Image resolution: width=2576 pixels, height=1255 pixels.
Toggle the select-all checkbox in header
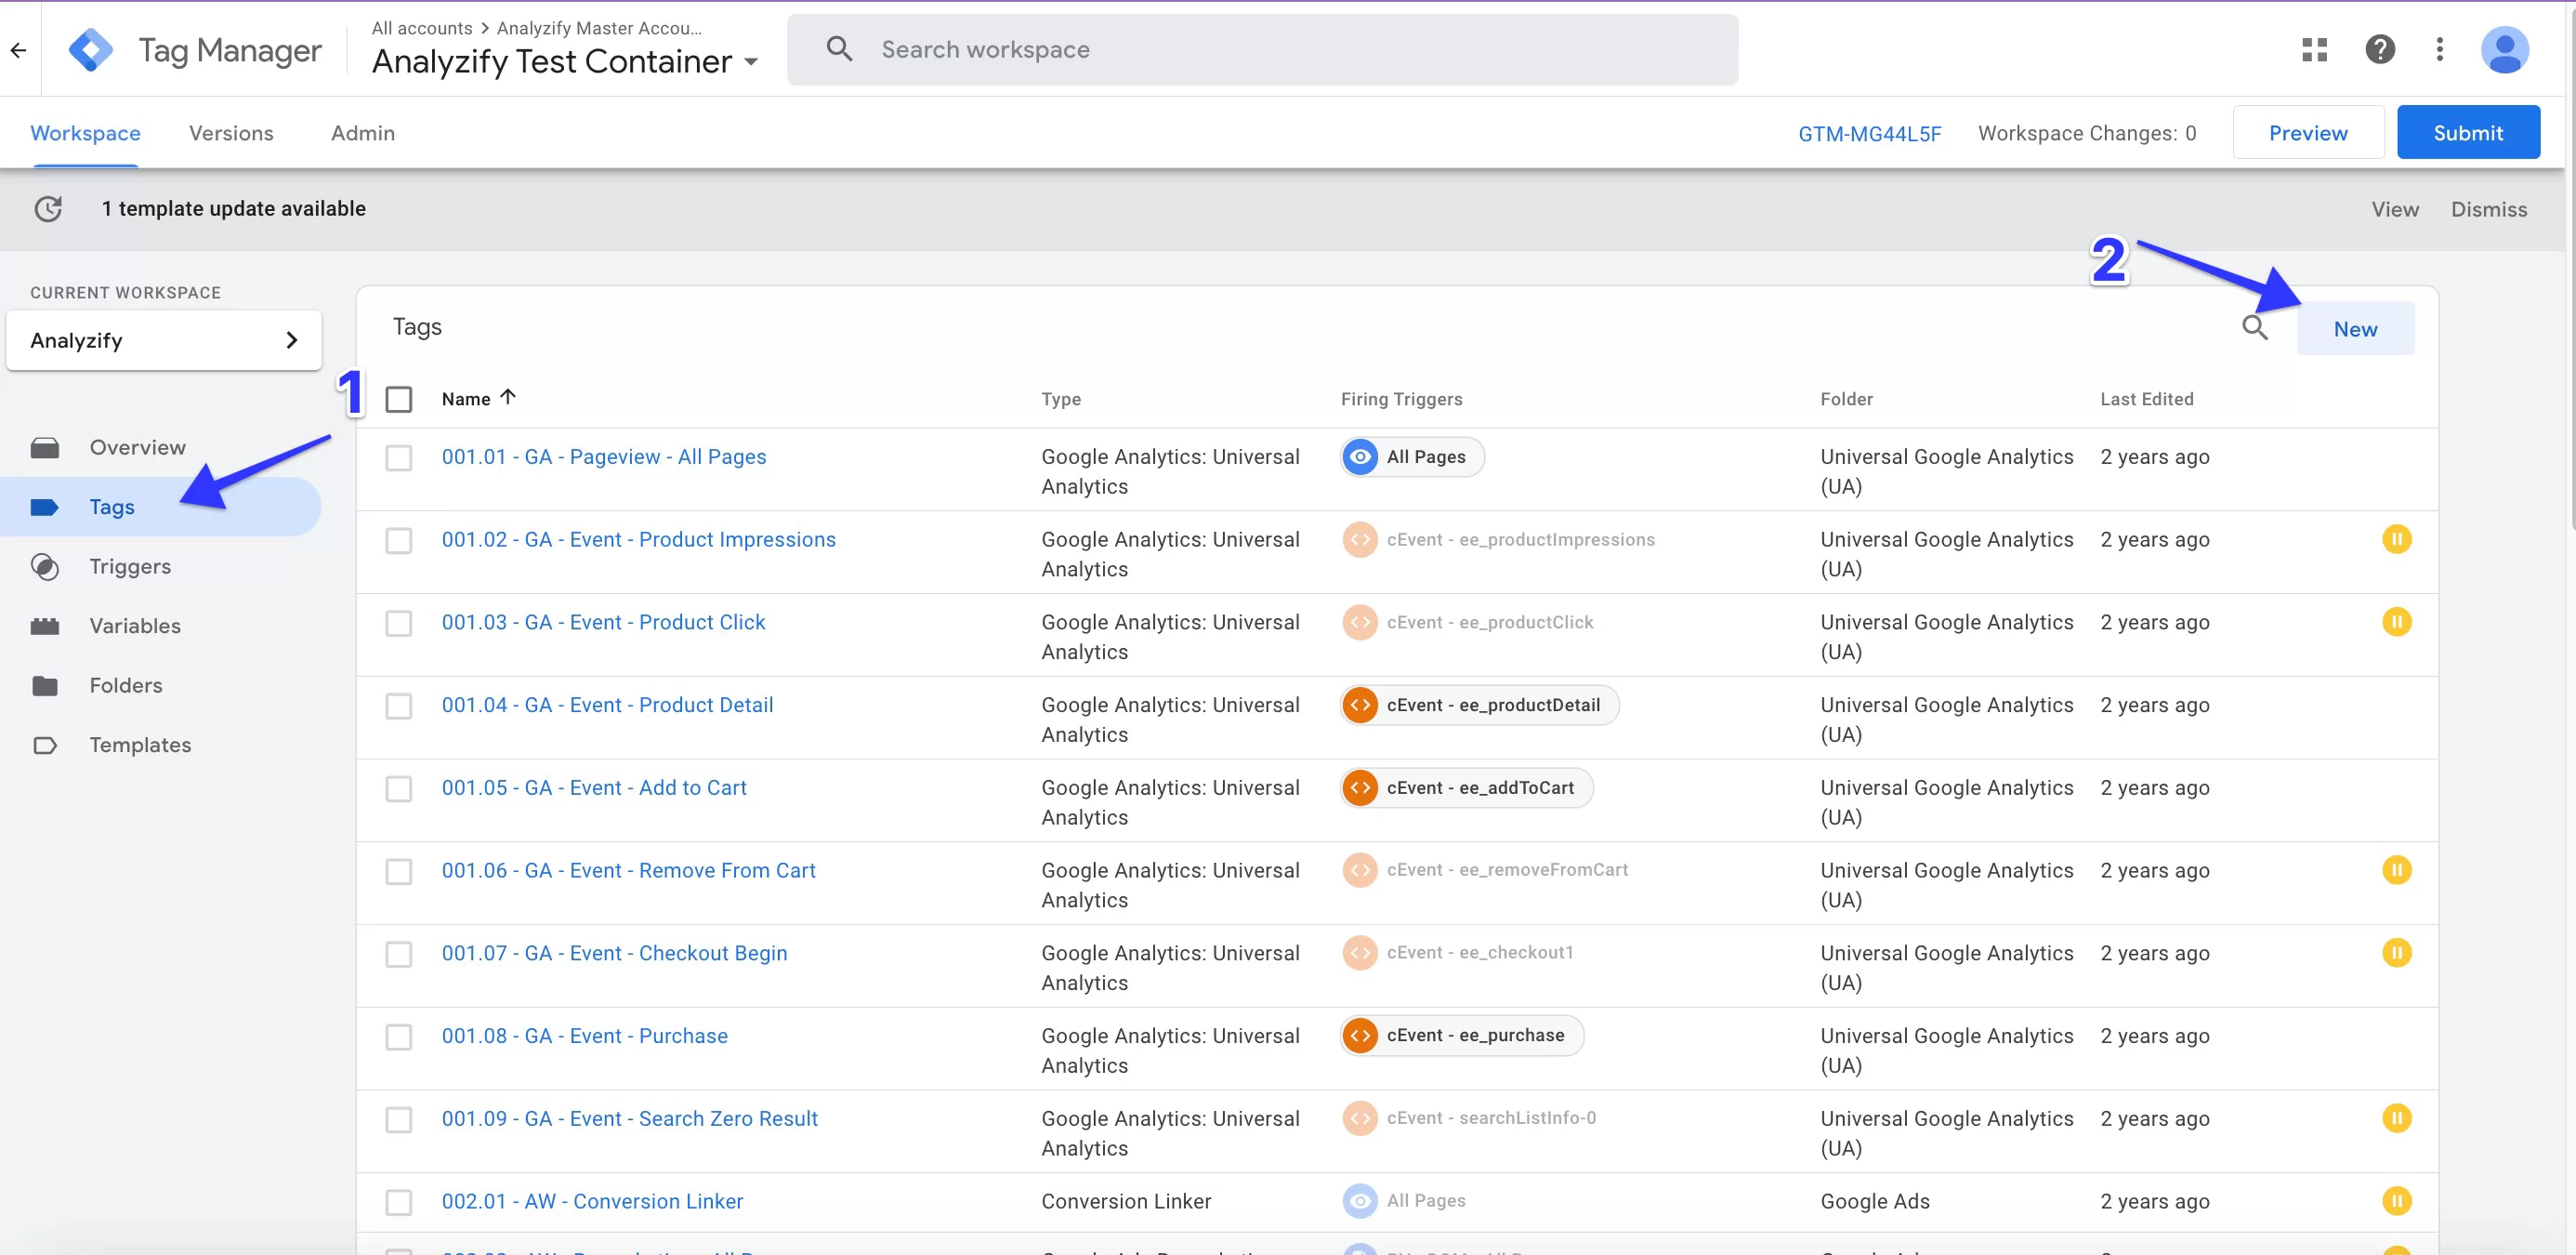pos(399,400)
